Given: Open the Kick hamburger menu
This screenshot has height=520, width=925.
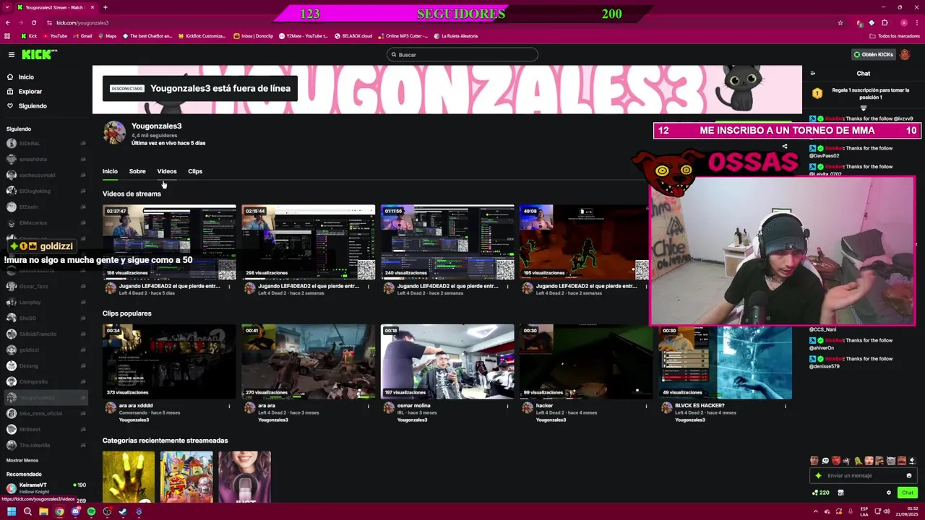Looking at the screenshot, I should point(12,55).
